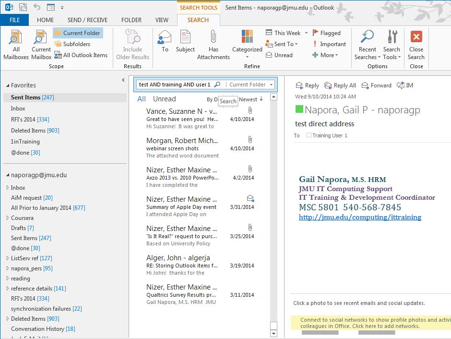Open Sent Items in Favorites
The height and width of the screenshot is (339, 451).
[65, 97]
